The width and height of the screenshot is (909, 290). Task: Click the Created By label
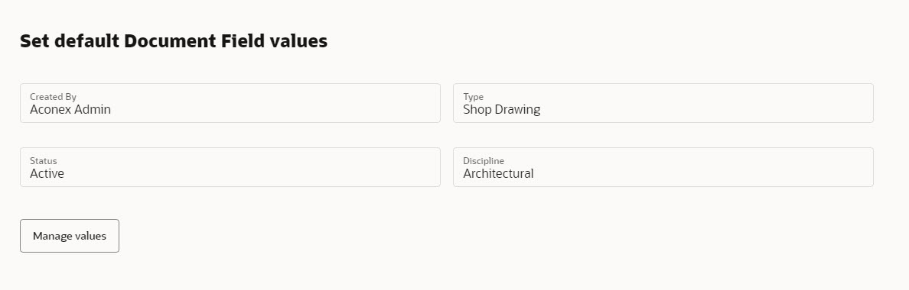[54, 96]
